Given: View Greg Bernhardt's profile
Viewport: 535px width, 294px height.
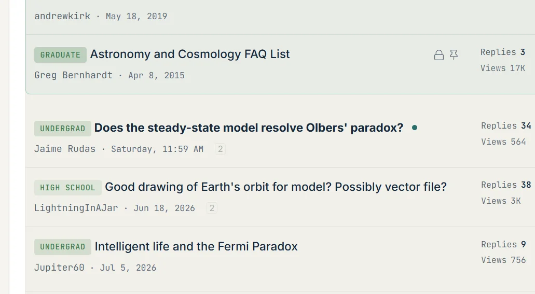Looking at the screenshot, I should click(73, 75).
